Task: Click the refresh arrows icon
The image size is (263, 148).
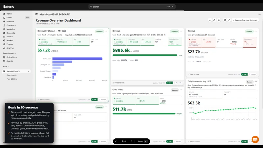Action: pos(225,20)
